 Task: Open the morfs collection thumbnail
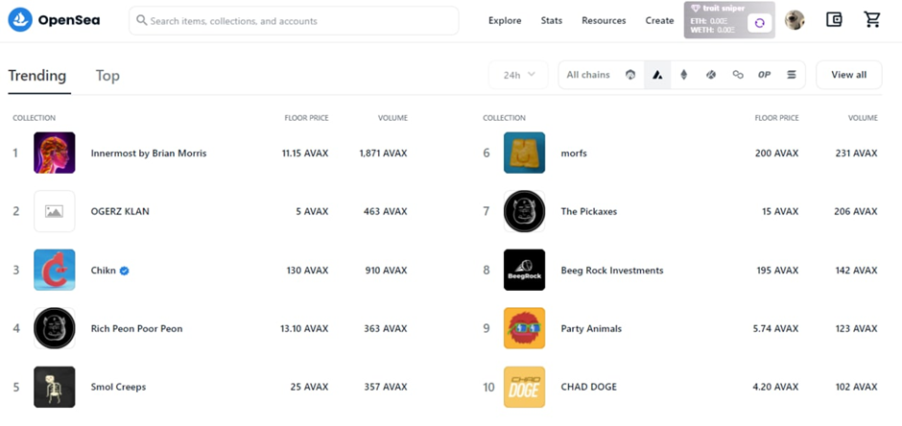click(x=524, y=153)
